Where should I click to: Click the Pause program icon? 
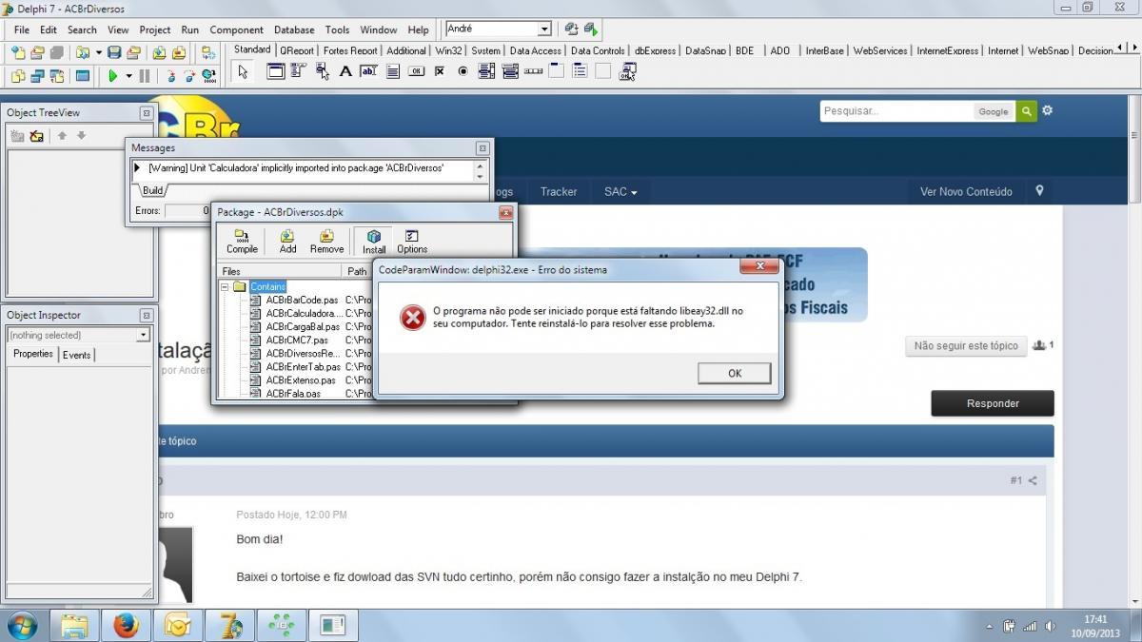tap(145, 75)
